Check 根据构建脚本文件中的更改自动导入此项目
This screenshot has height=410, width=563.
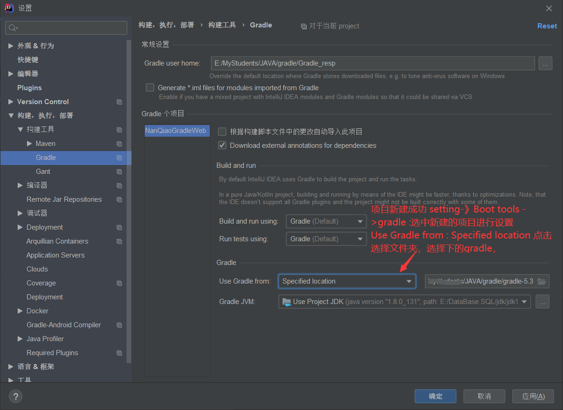[x=222, y=131]
